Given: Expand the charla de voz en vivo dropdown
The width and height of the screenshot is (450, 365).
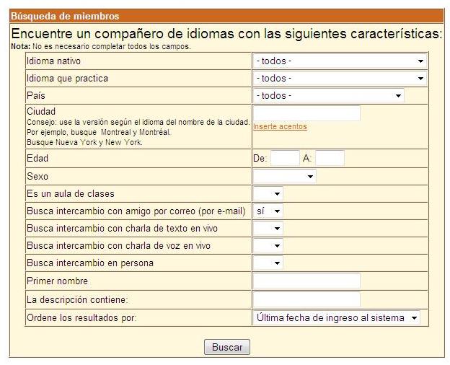Looking at the screenshot, I should pyautogui.click(x=268, y=245).
